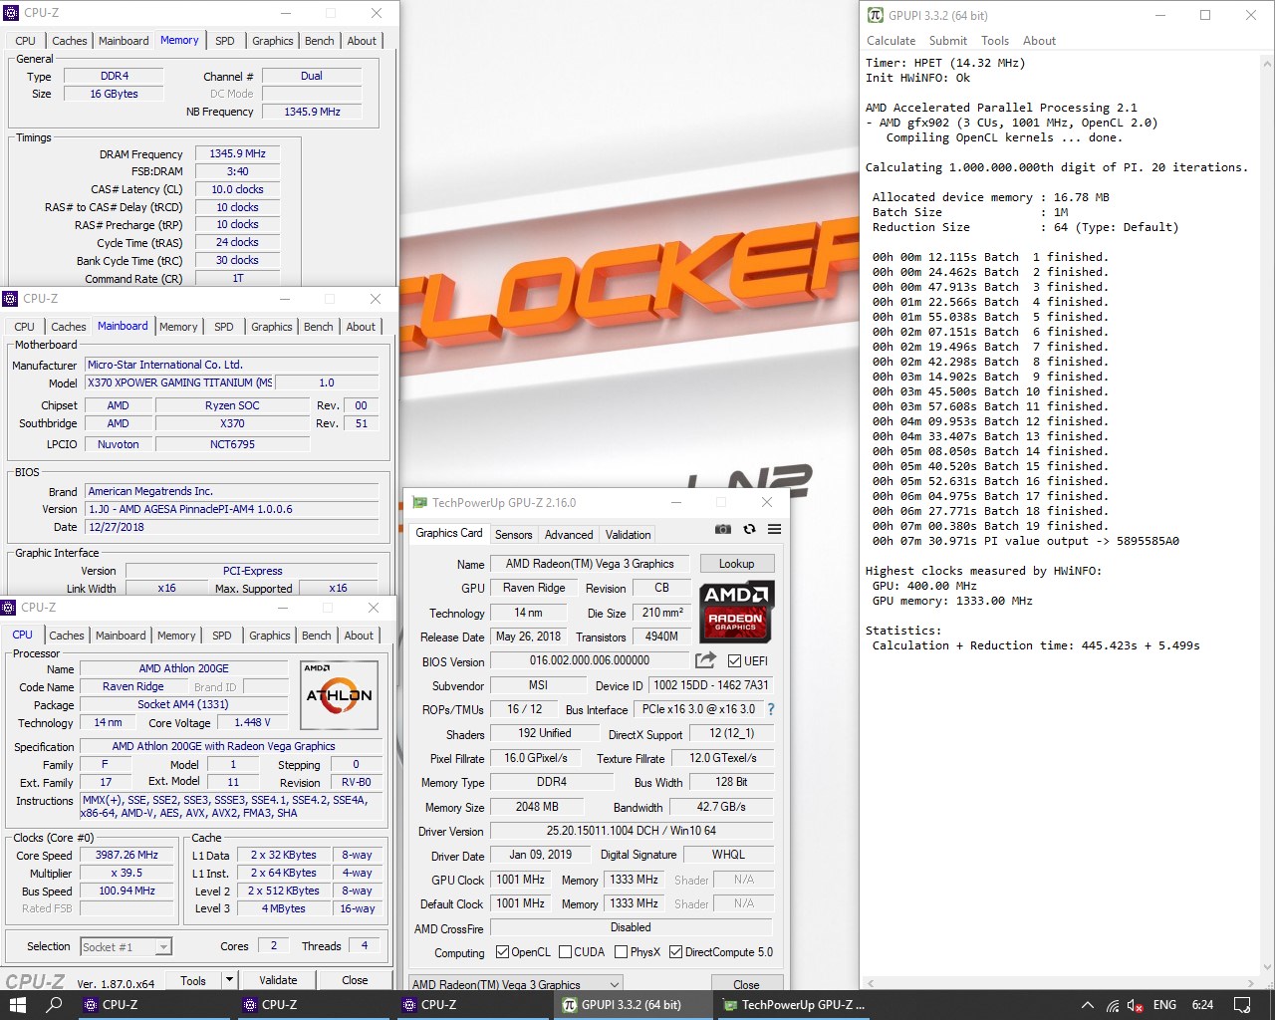Viewport: 1275px width, 1020px height.
Task: Switch to TechPowerUp GPU-Z taskbar button
Action: [x=795, y=1005]
